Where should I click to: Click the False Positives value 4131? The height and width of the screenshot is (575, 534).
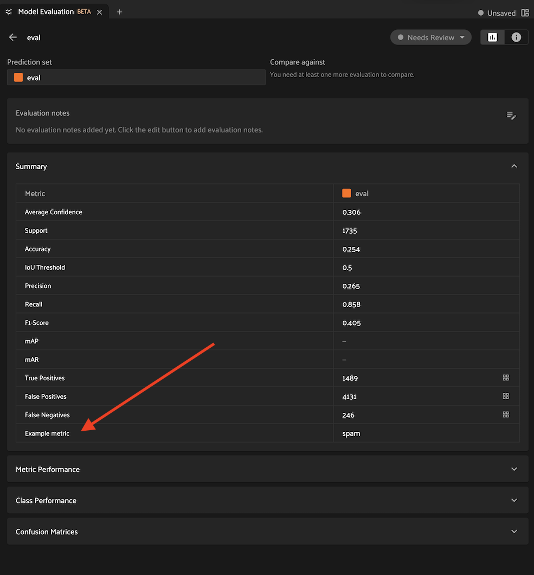pyautogui.click(x=349, y=397)
